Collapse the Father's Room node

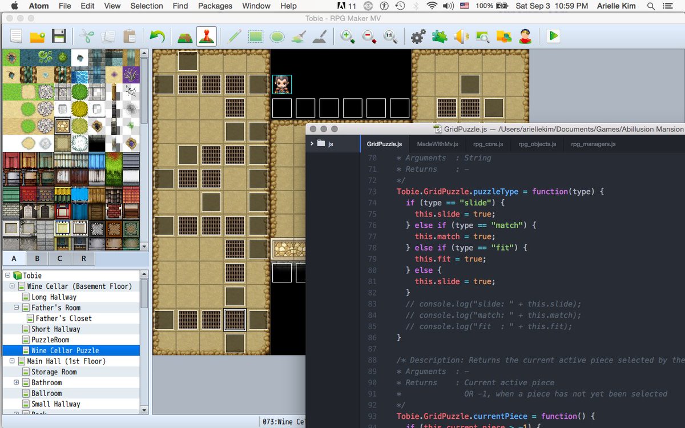click(17, 308)
